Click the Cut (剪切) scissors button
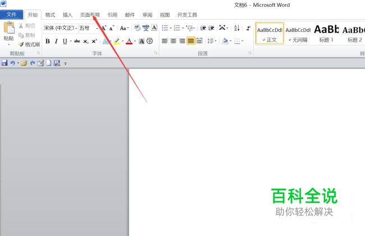The width and height of the screenshot is (365, 236). 27,26
